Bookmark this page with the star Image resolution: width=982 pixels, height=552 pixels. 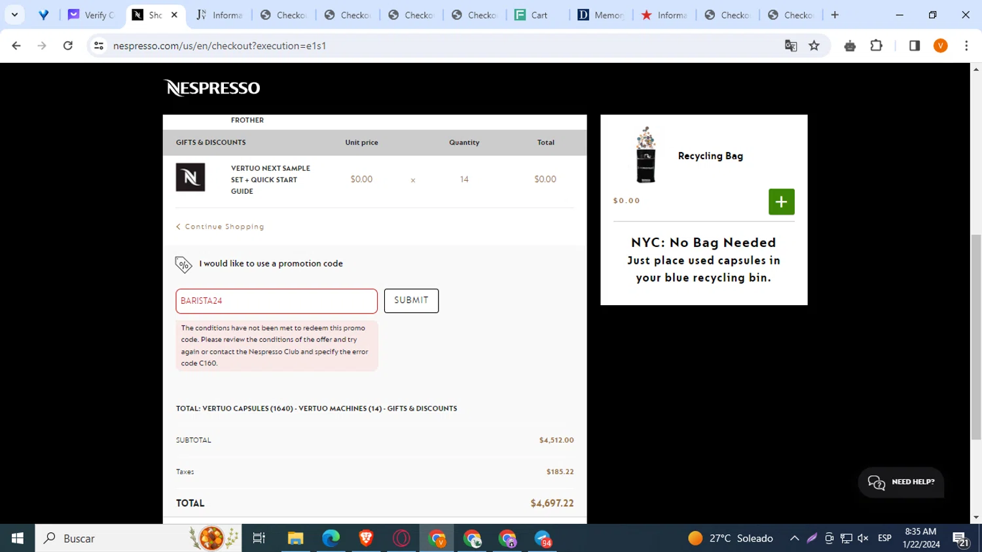(x=814, y=46)
